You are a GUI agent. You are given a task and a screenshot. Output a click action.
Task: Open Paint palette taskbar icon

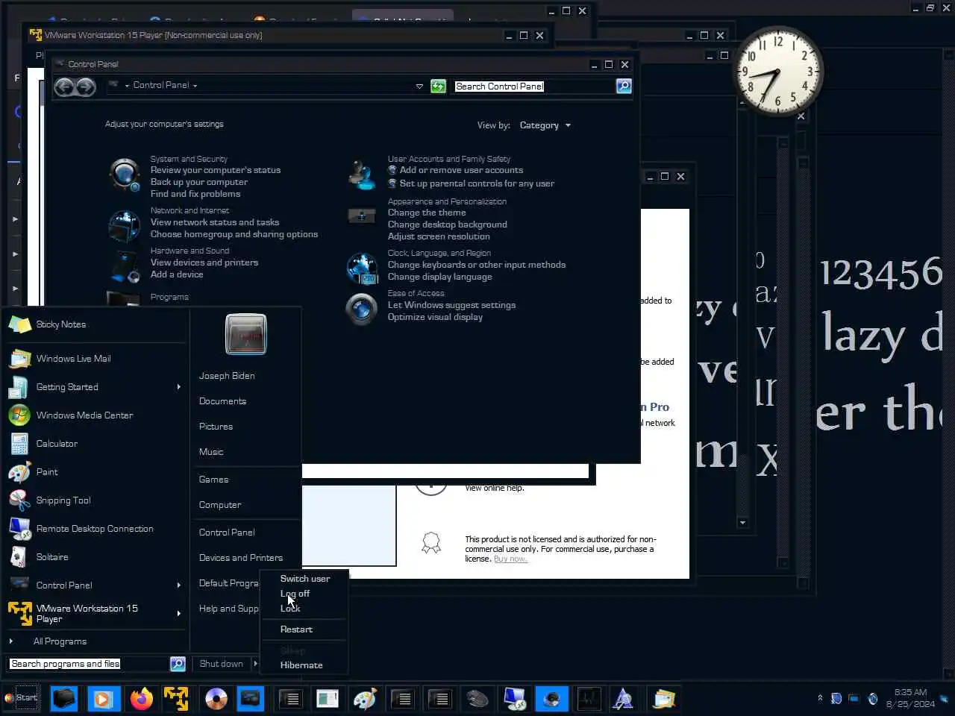coord(365,699)
